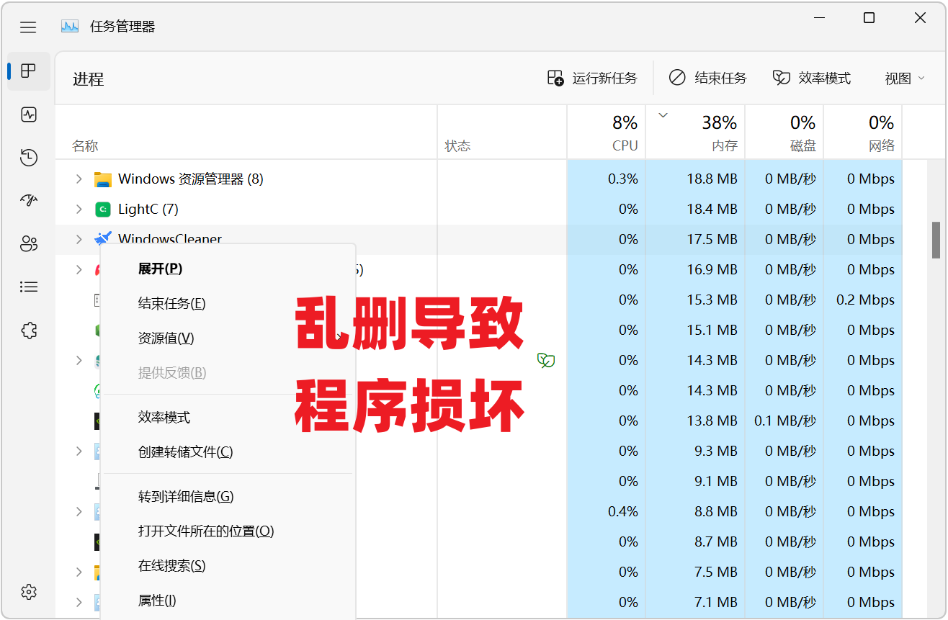Screen dimensions: 948x620
Task: Open the Users sidebar icon
Action: tap(29, 244)
